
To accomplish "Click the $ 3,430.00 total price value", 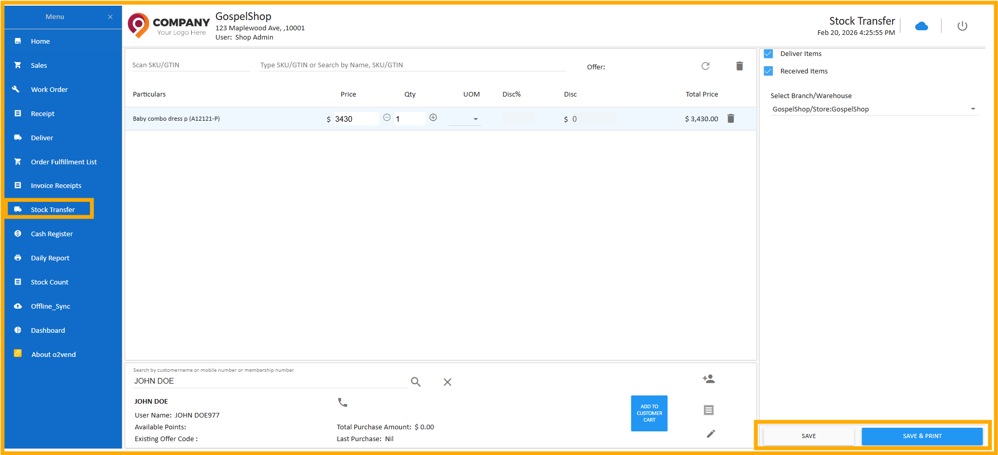I will coord(701,119).
